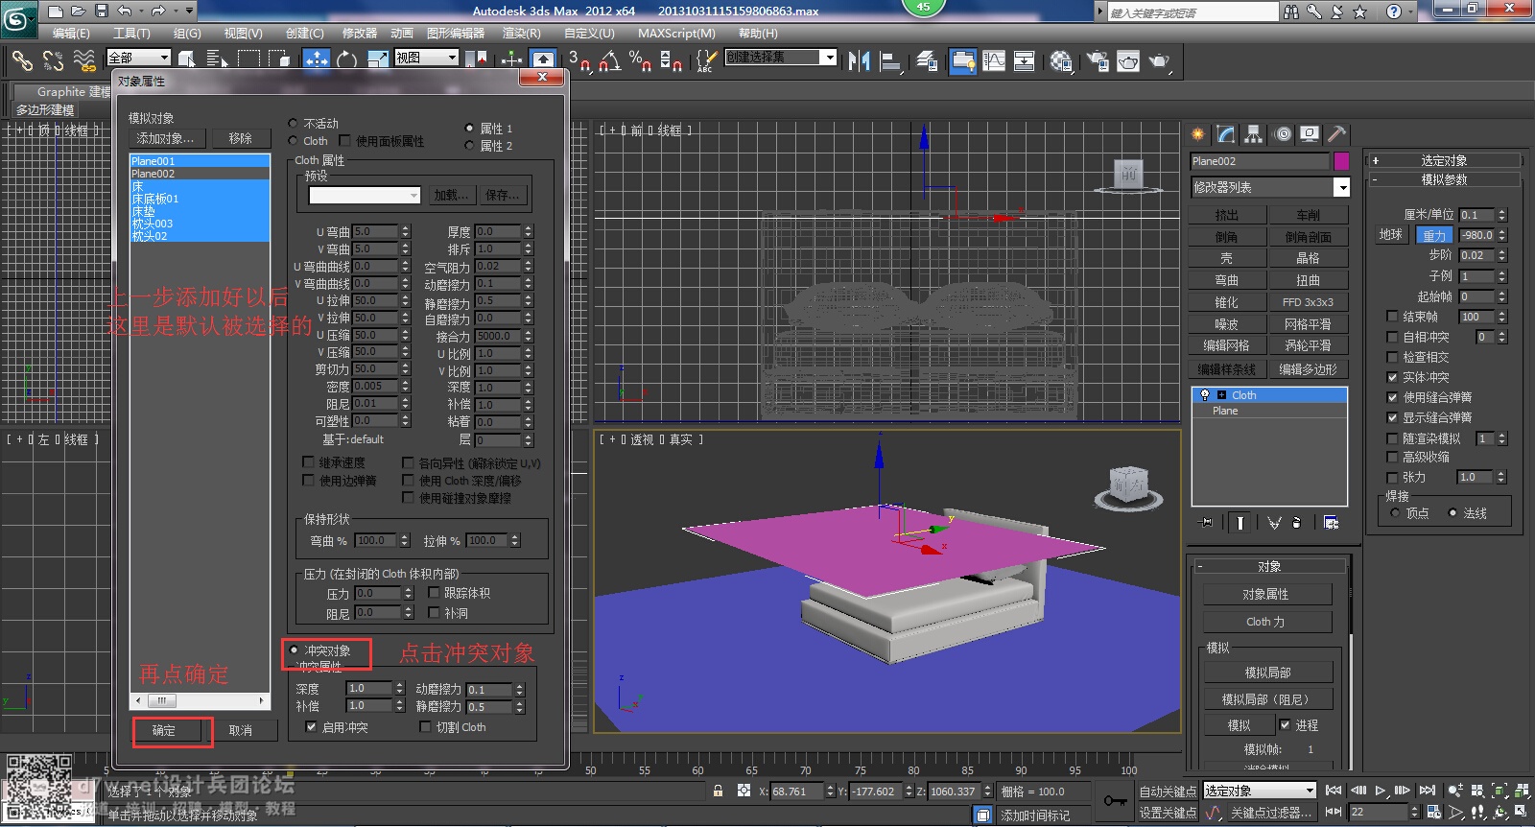Click the Save File disk icon

pyautogui.click(x=102, y=11)
